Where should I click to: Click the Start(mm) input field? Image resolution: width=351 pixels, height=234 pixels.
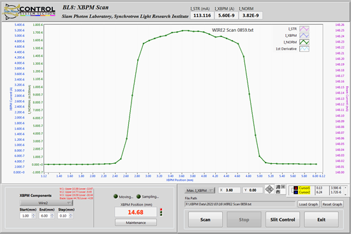(x=26, y=216)
